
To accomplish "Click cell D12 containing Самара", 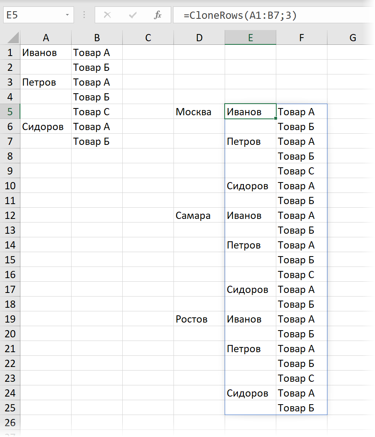I will (199, 215).
